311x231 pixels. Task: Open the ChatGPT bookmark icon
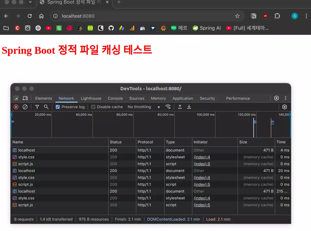tap(38, 28)
